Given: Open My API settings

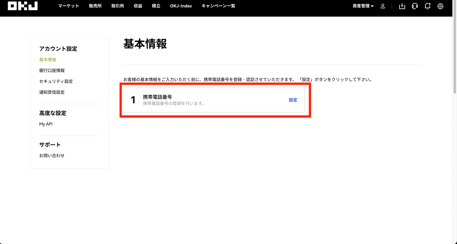Looking at the screenshot, I should 46,124.
